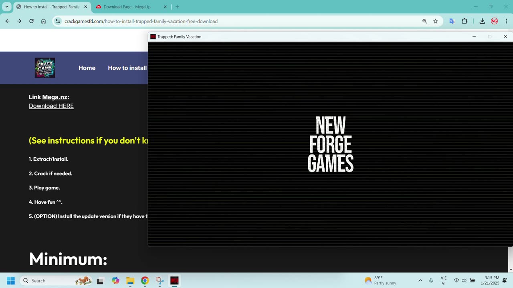The image size is (513, 288).
Task: Click the "Download HERE" link
Action: [51, 106]
